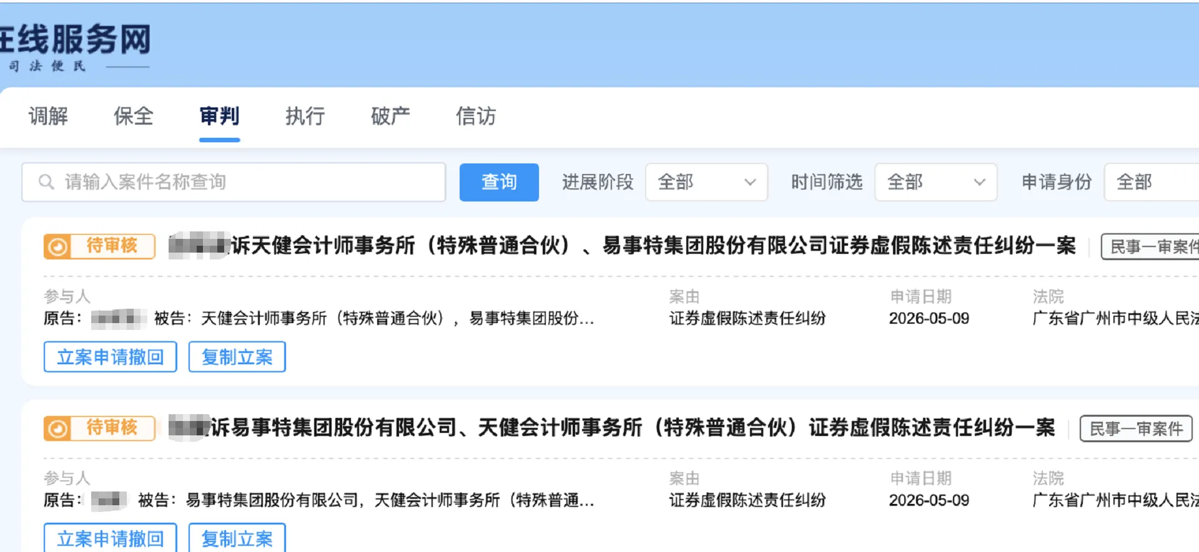The width and height of the screenshot is (1199, 552).
Task: Click second case's 被告: 易事特集团股份有限公司 text
Action: (x=366, y=500)
